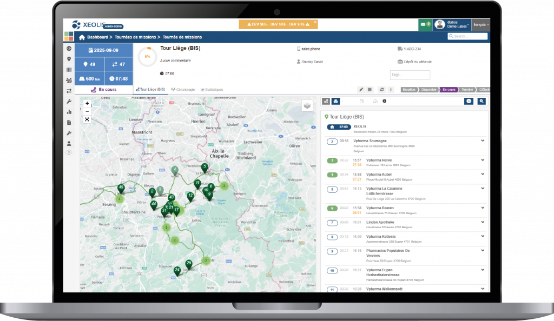Open the map layers selector
Viewport: 554px width, 321px height.
click(x=307, y=105)
